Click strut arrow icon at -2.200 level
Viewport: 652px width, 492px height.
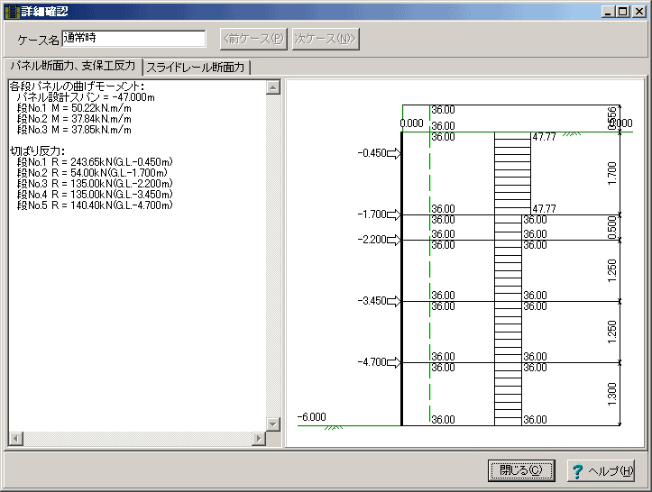coord(393,240)
